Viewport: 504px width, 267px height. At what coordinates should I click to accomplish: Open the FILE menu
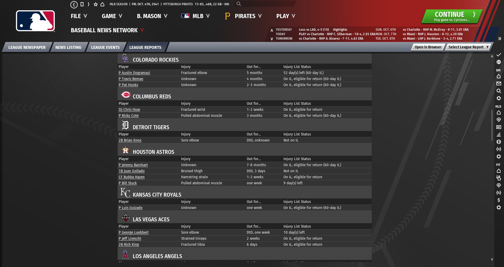(79, 16)
